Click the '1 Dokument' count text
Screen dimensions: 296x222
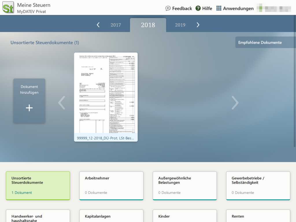[x=22, y=193]
